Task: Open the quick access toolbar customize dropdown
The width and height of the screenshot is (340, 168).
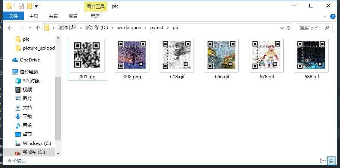Action: tap(36, 6)
